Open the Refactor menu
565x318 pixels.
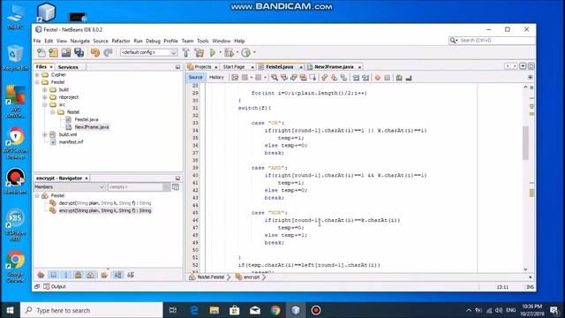point(121,42)
